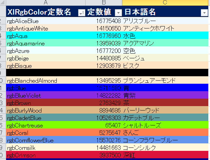Select value 16776960 cell
The width and height of the screenshot is (210, 160).
[x=104, y=36]
